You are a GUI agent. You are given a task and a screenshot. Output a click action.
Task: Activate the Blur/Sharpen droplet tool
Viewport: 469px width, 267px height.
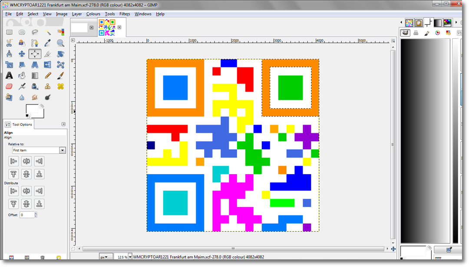(22, 97)
